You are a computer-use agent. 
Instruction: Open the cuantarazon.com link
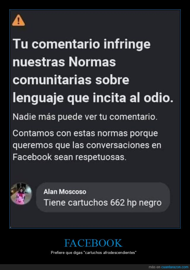pos(175,267)
